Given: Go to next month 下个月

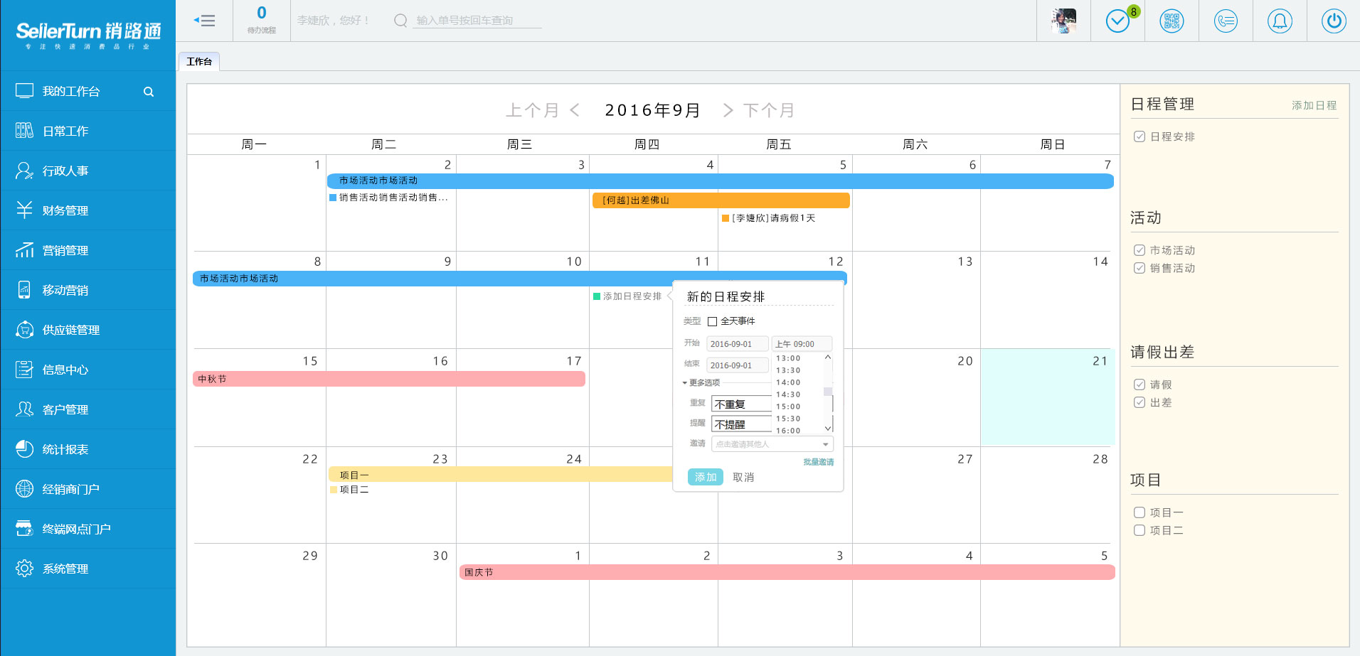Looking at the screenshot, I should click(758, 110).
